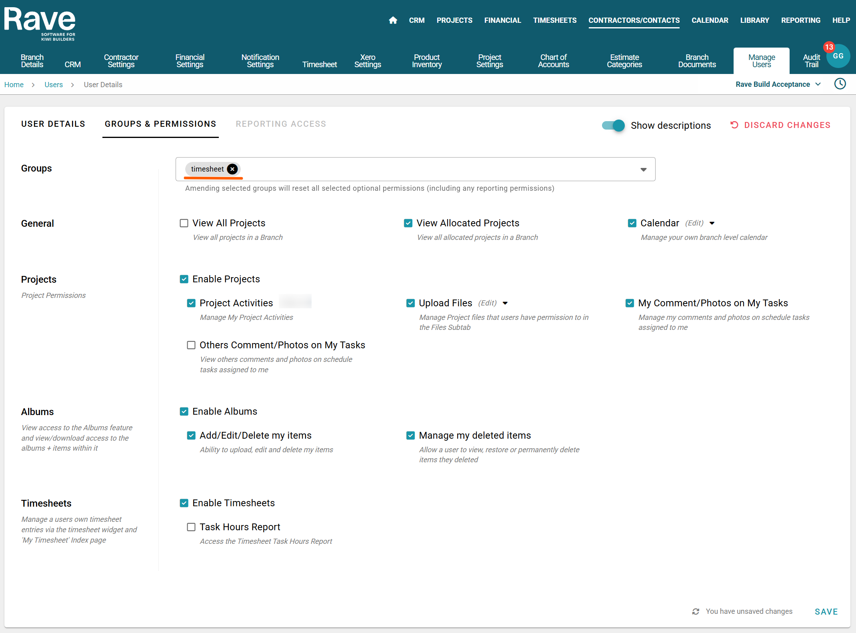Image resolution: width=856 pixels, height=633 pixels.
Task: Expand the Groups dropdown arrow
Action: [x=643, y=170]
